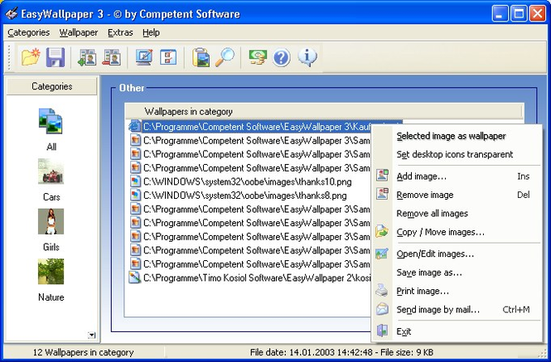Viewport: 551px width, 362px height.
Task: Click the monitor with pencil toolbar icon
Action: click(x=144, y=57)
